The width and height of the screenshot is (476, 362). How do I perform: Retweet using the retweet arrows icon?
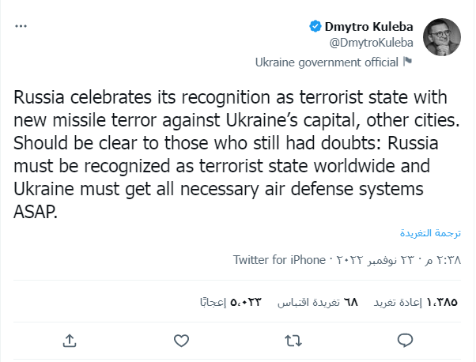point(293,340)
